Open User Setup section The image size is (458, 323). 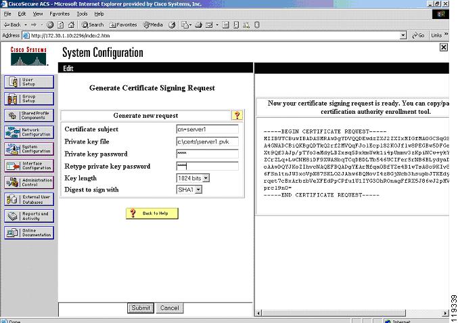[x=29, y=82]
